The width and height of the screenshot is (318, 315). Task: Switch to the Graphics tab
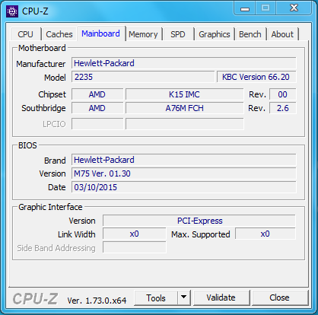[x=215, y=34]
